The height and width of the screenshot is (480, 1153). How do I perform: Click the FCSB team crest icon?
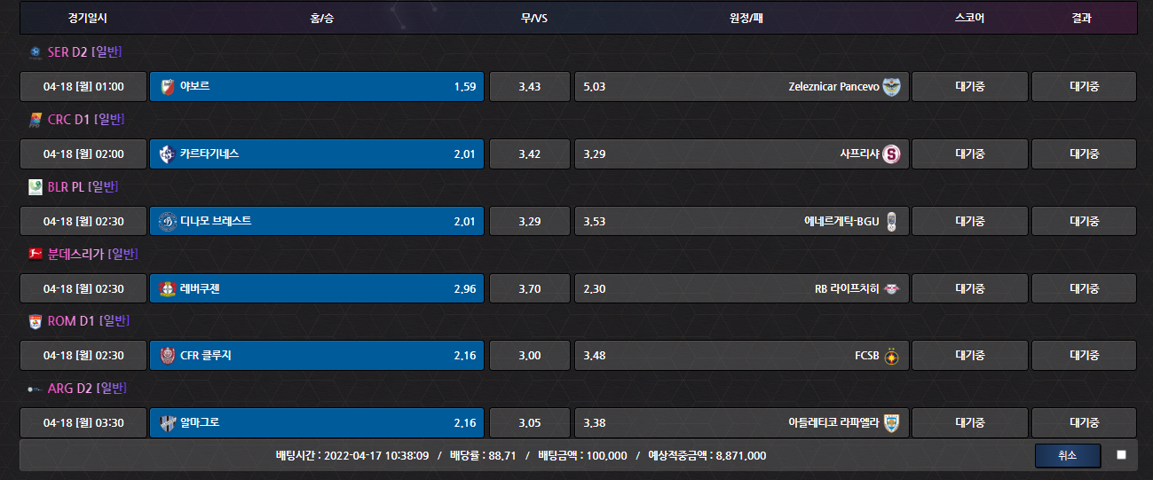pyautogui.click(x=891, y=356)
